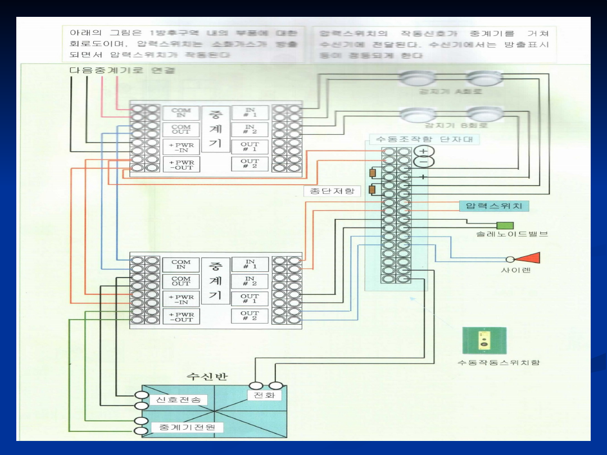Click the 중계기전원 label on receiver

(x=187, y=427)
